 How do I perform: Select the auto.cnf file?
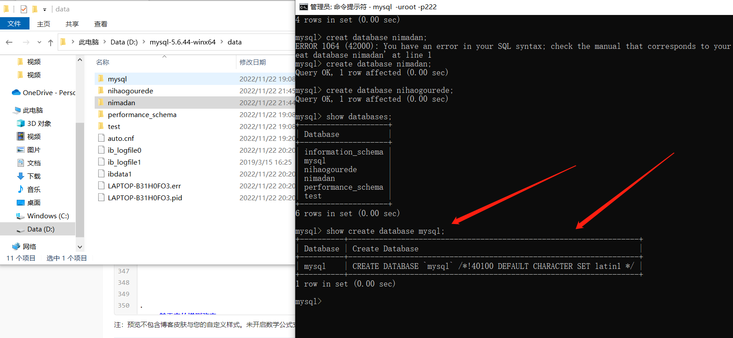coord(195,138)
